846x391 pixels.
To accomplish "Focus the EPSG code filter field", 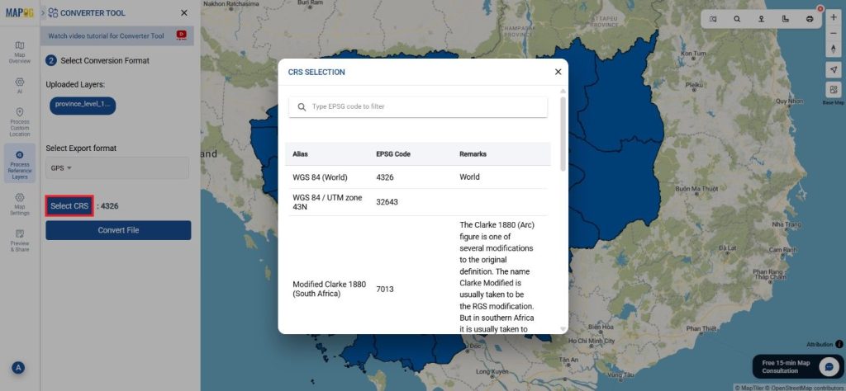I will pyautogui.click(x=417, y=106).
